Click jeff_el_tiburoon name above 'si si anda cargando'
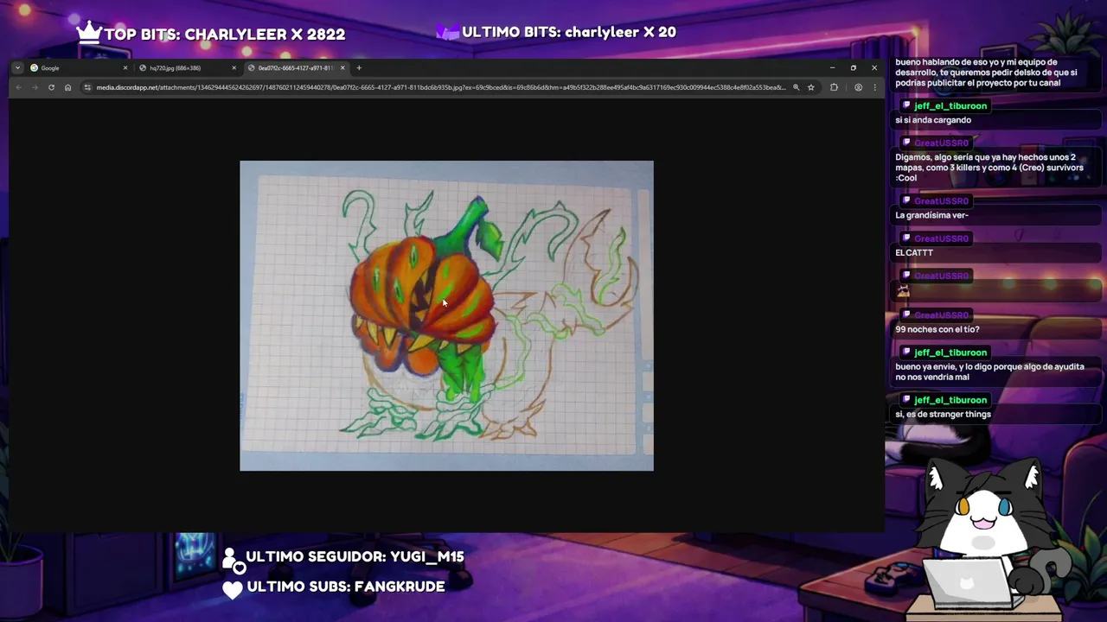 950,105
